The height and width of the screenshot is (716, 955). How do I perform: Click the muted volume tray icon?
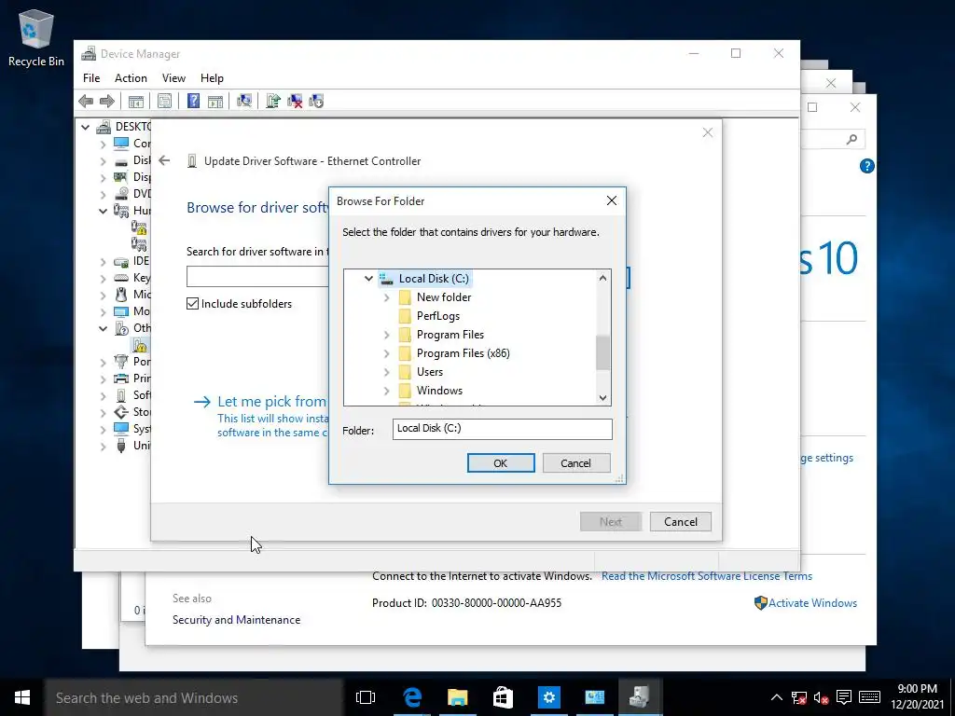(x=821, y=697)
